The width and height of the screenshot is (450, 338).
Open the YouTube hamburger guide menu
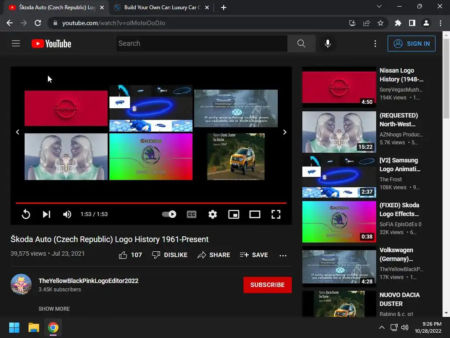(x=16, y=44)
